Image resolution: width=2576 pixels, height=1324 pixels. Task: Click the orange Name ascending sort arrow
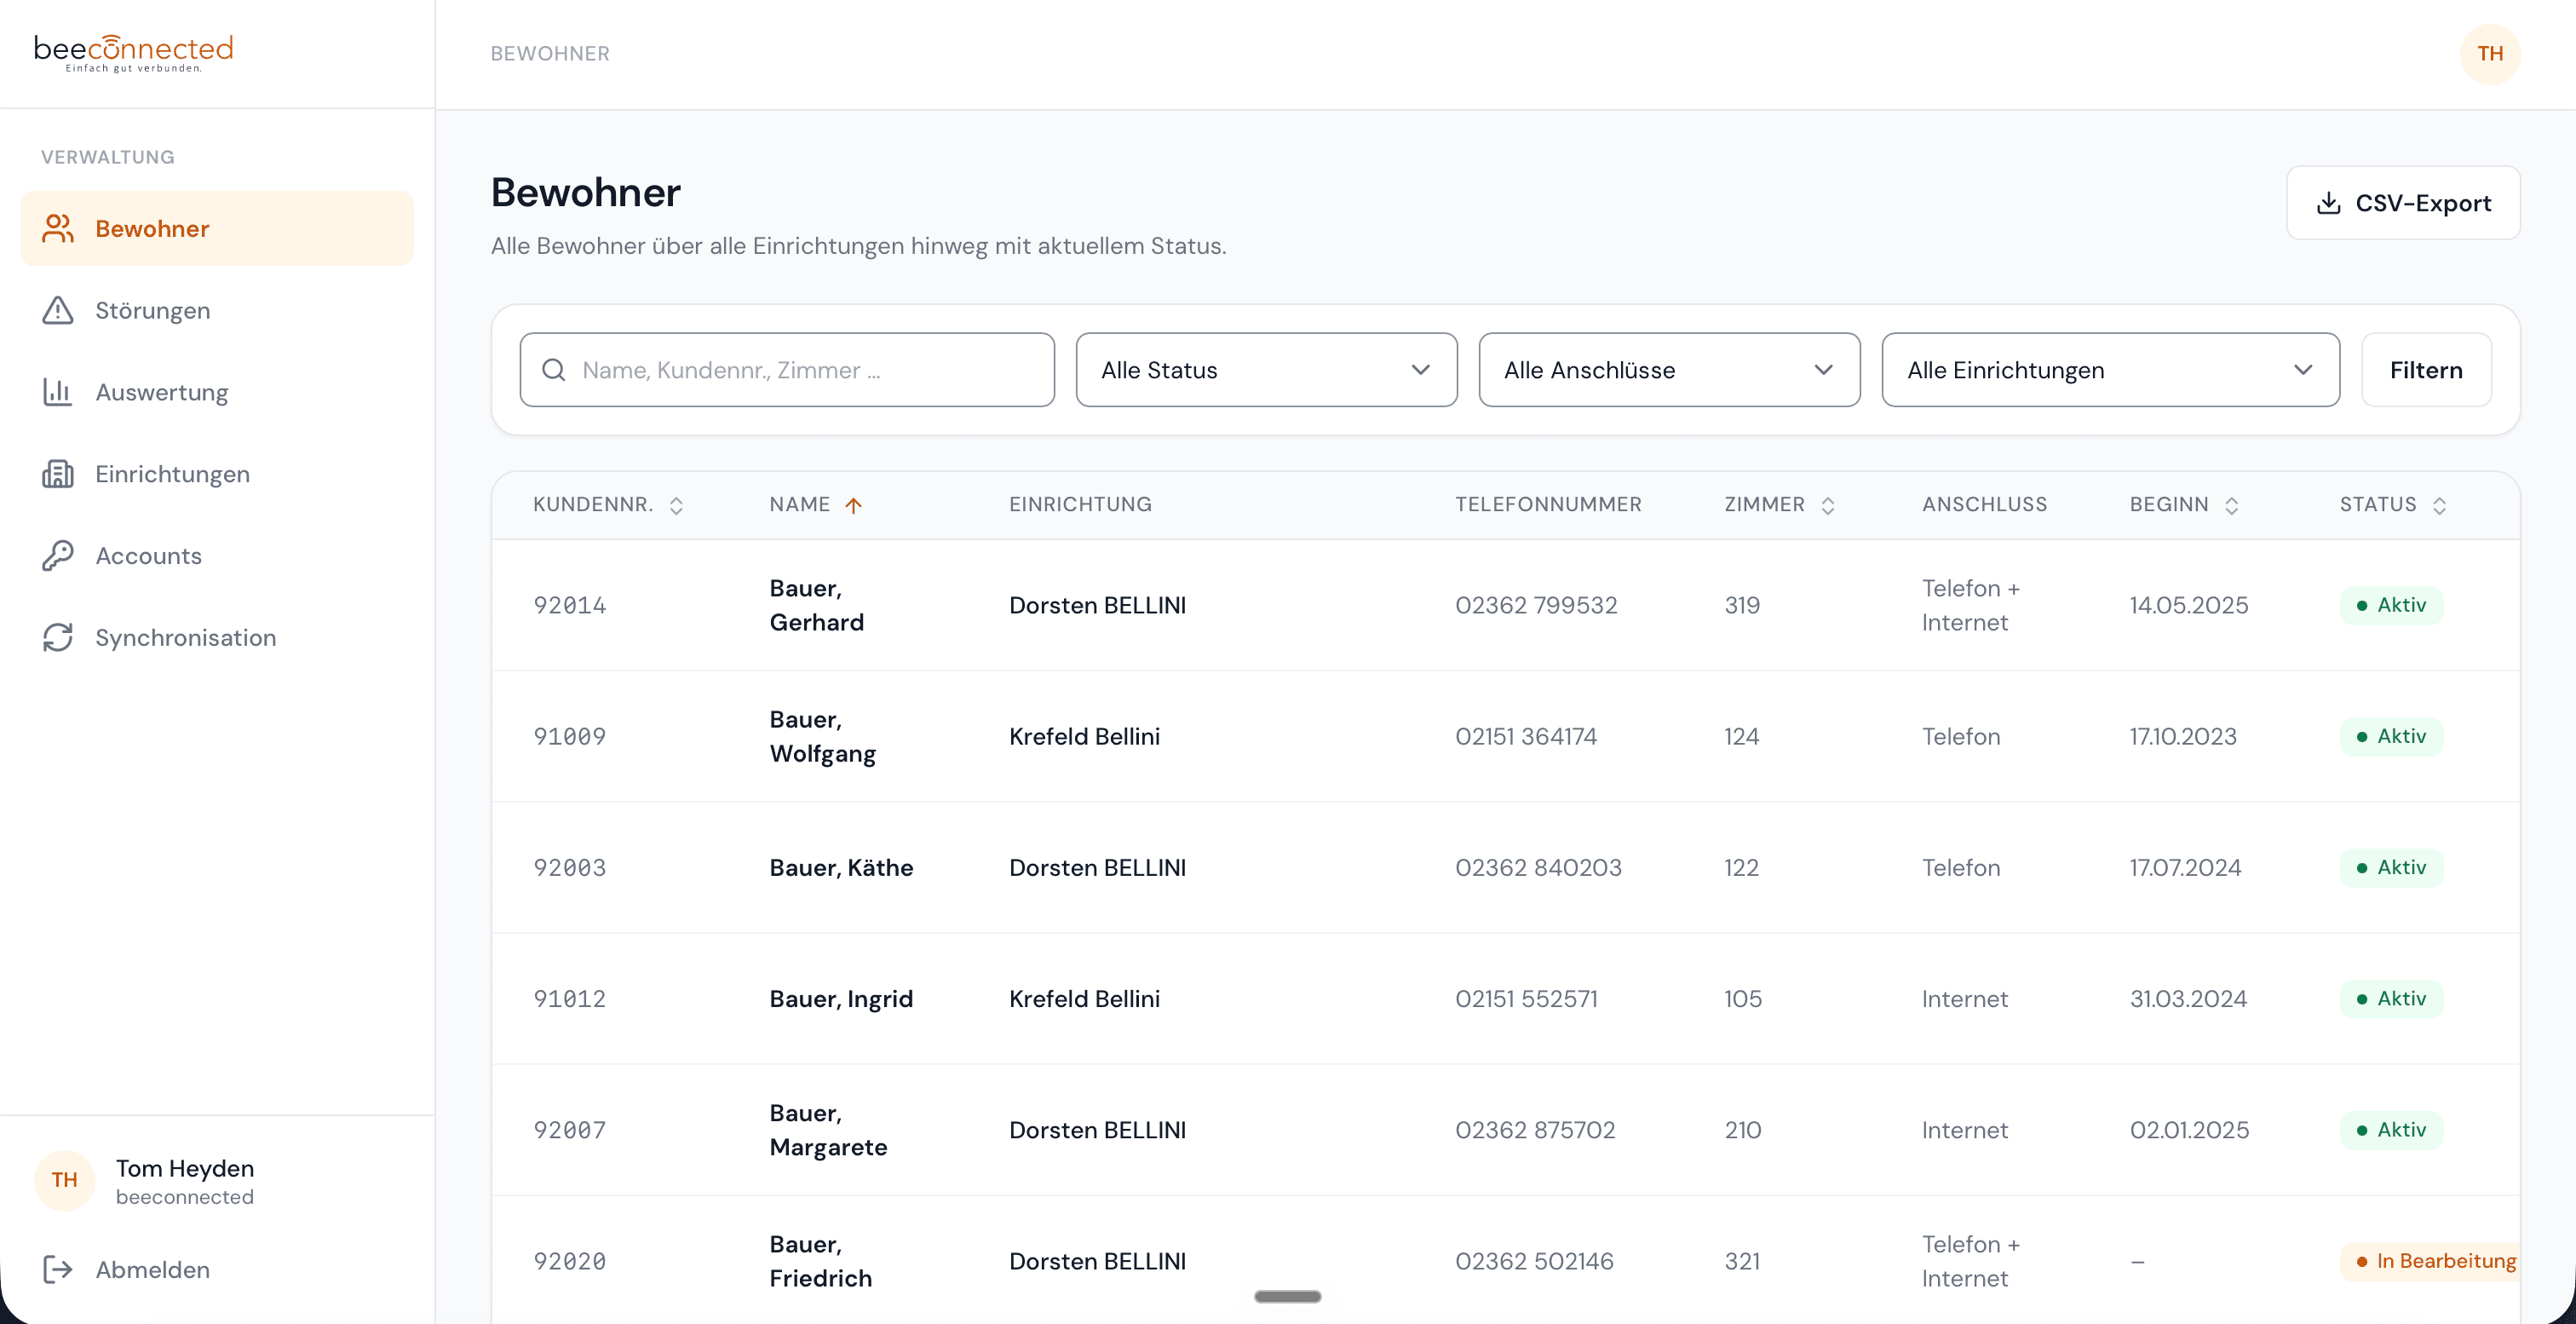(x=853, y=506)
